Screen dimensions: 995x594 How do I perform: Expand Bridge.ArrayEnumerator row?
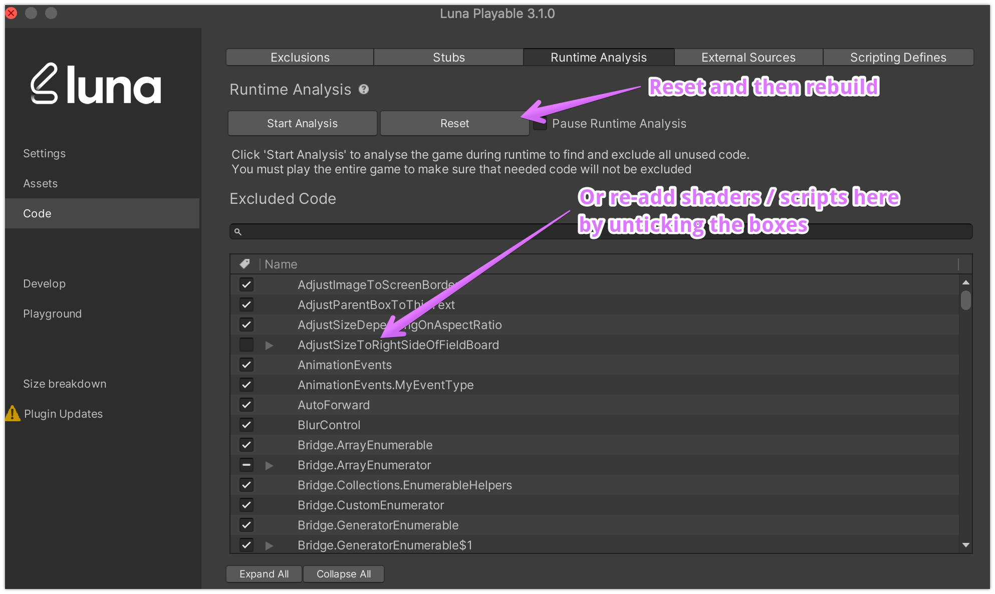269,465
